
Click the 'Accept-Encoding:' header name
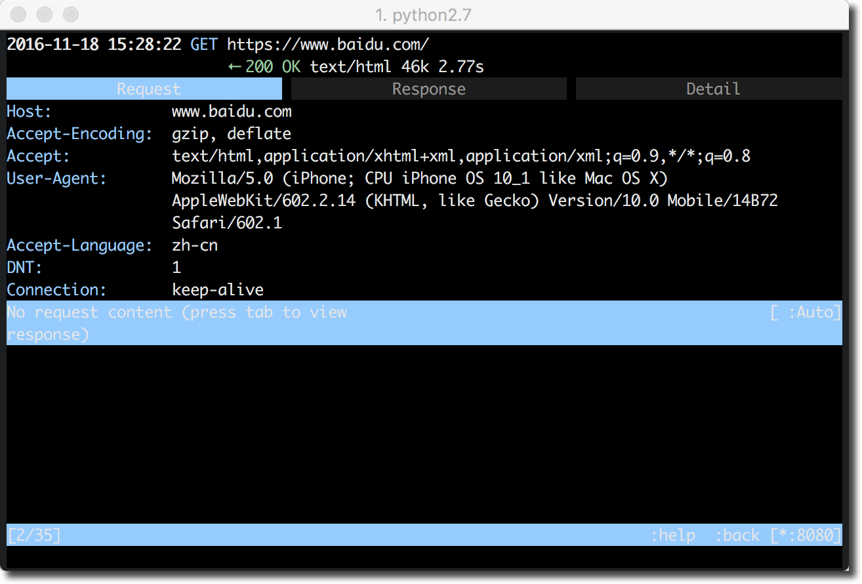pyautogui.click(x=79, y=134)
